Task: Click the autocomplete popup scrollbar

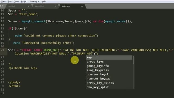Action: pyautogui.click(x=133, y=60)
